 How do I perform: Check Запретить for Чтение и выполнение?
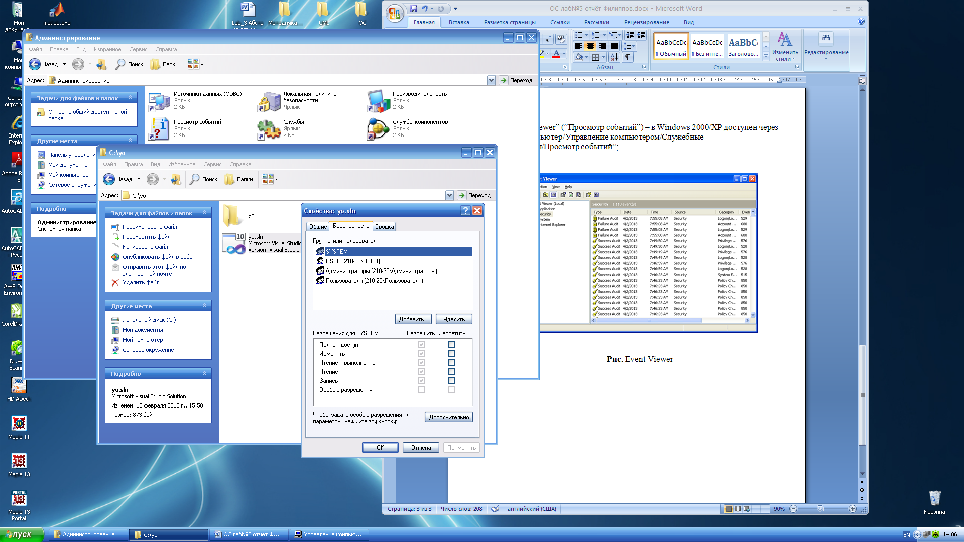451,363
